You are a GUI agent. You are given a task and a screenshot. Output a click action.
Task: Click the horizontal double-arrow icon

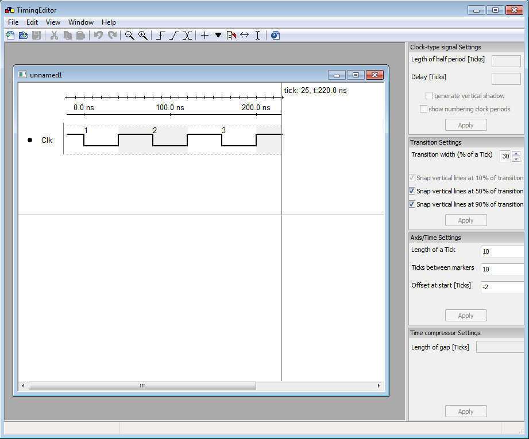click(244, 36)
